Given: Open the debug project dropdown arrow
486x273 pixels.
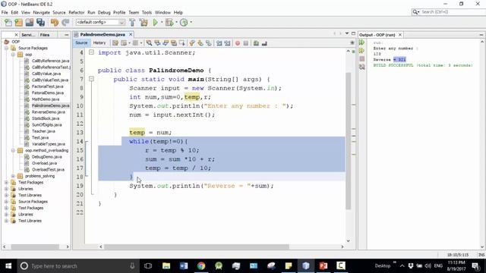Looking at the screenshot, I should pyautogui.click(x=176, y=22).
